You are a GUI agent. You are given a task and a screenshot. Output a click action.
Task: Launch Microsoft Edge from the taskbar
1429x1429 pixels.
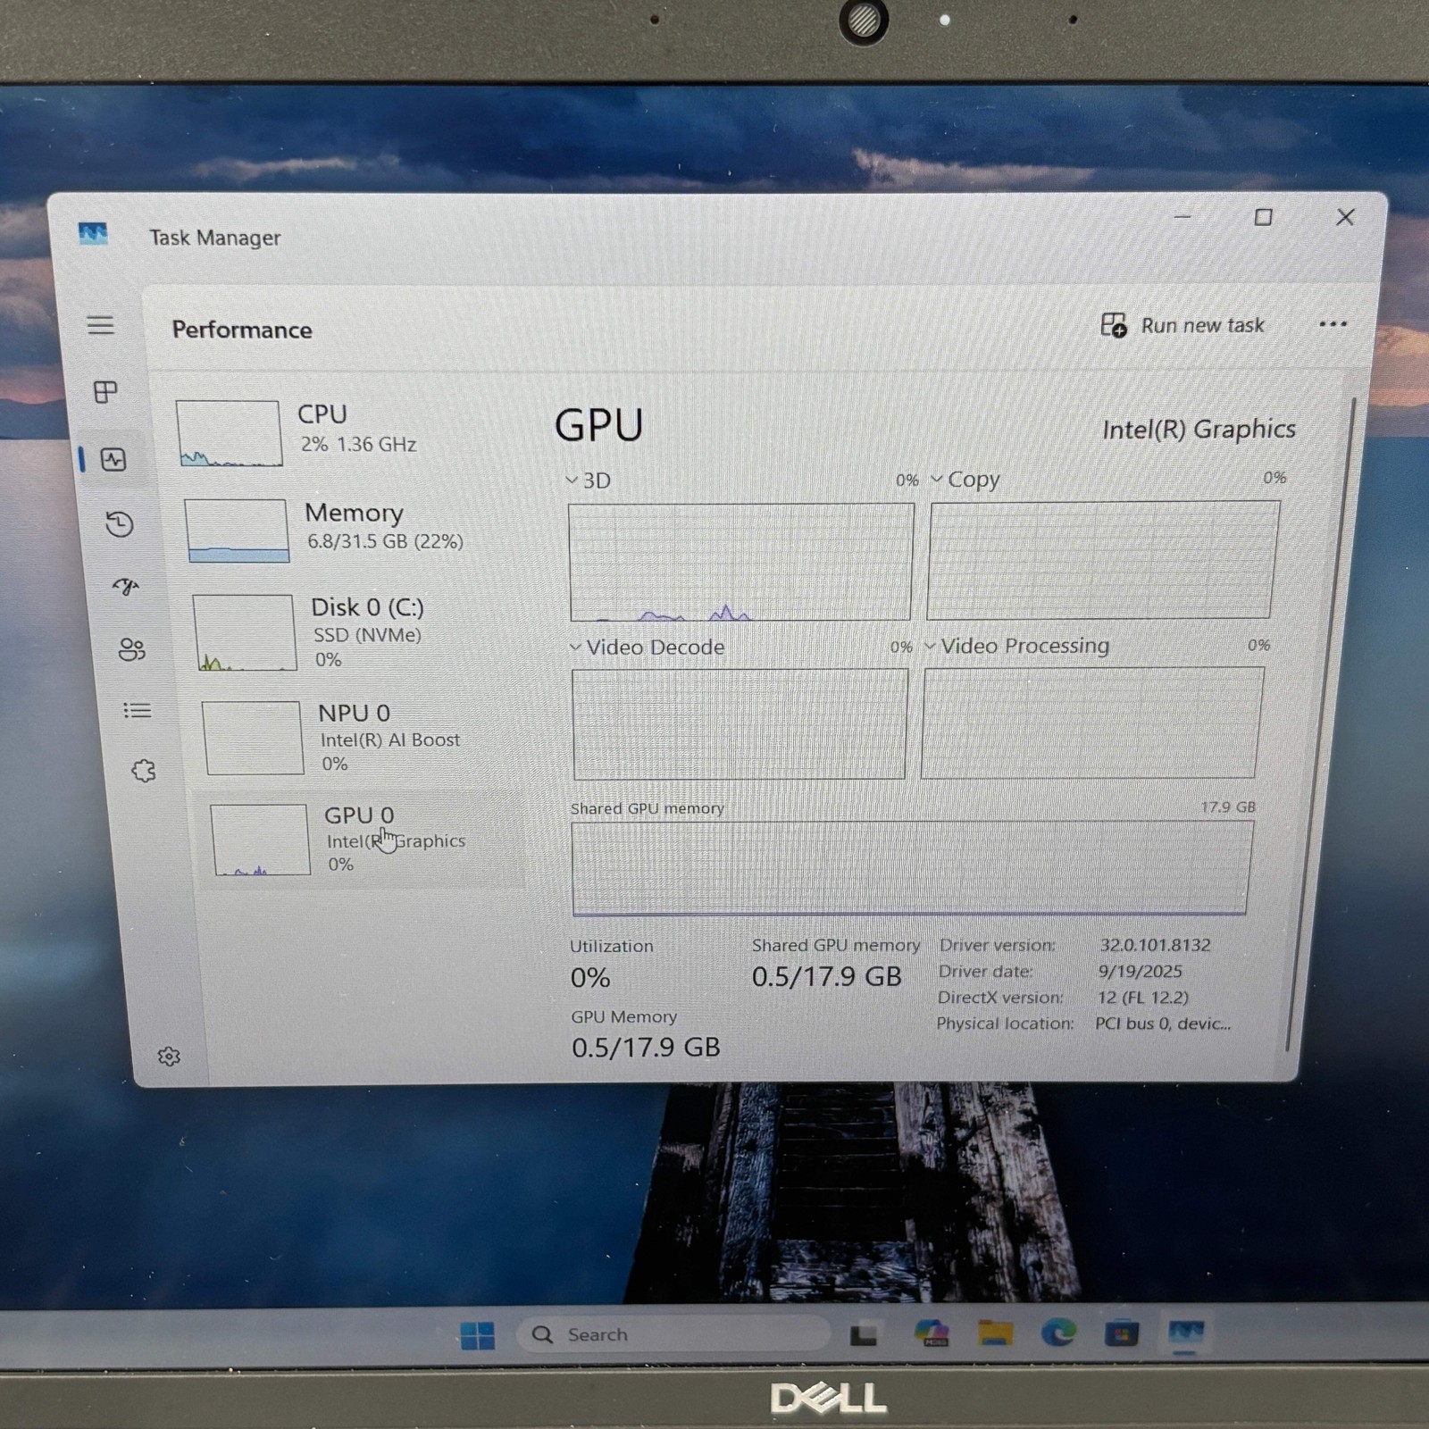click(1058, 1333)
